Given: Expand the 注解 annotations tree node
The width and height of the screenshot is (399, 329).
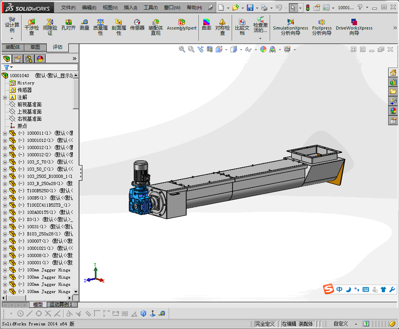Looking at the screenshot, I should click(5, 98).
